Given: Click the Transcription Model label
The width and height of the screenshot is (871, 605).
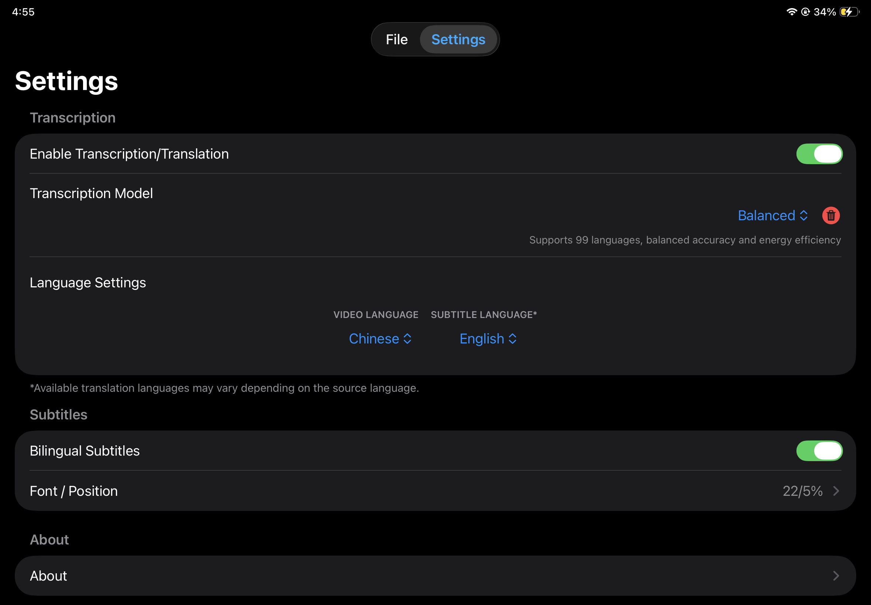Looking at the screenshot, I should (92, 193).
